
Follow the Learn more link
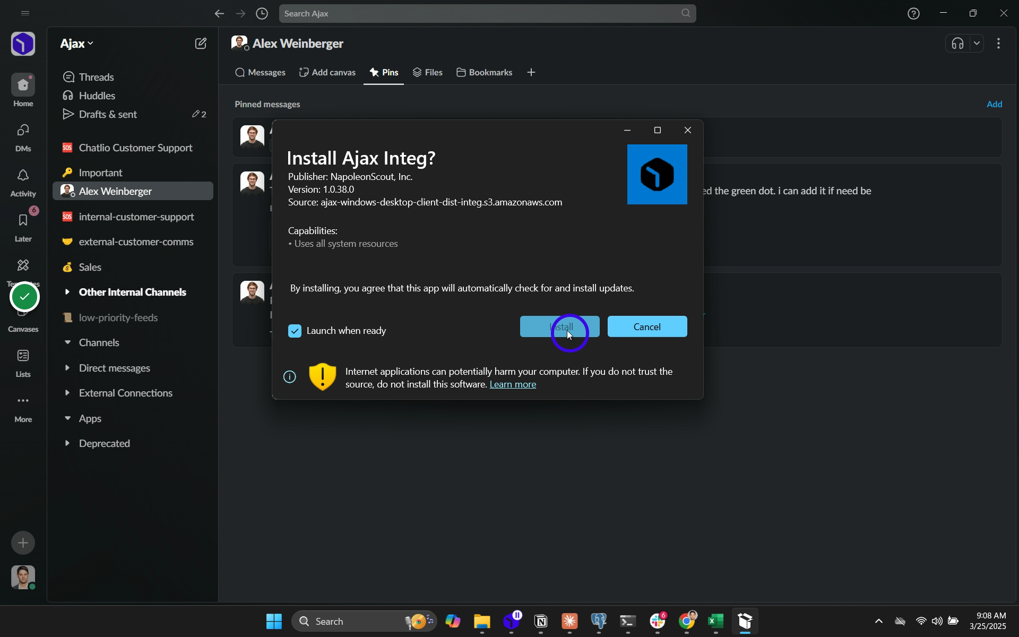513,384
